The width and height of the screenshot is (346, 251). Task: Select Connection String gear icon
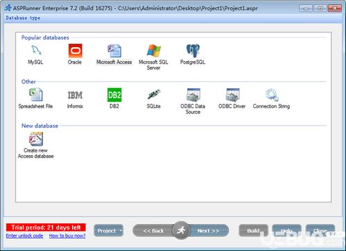[x=272, y=95]
